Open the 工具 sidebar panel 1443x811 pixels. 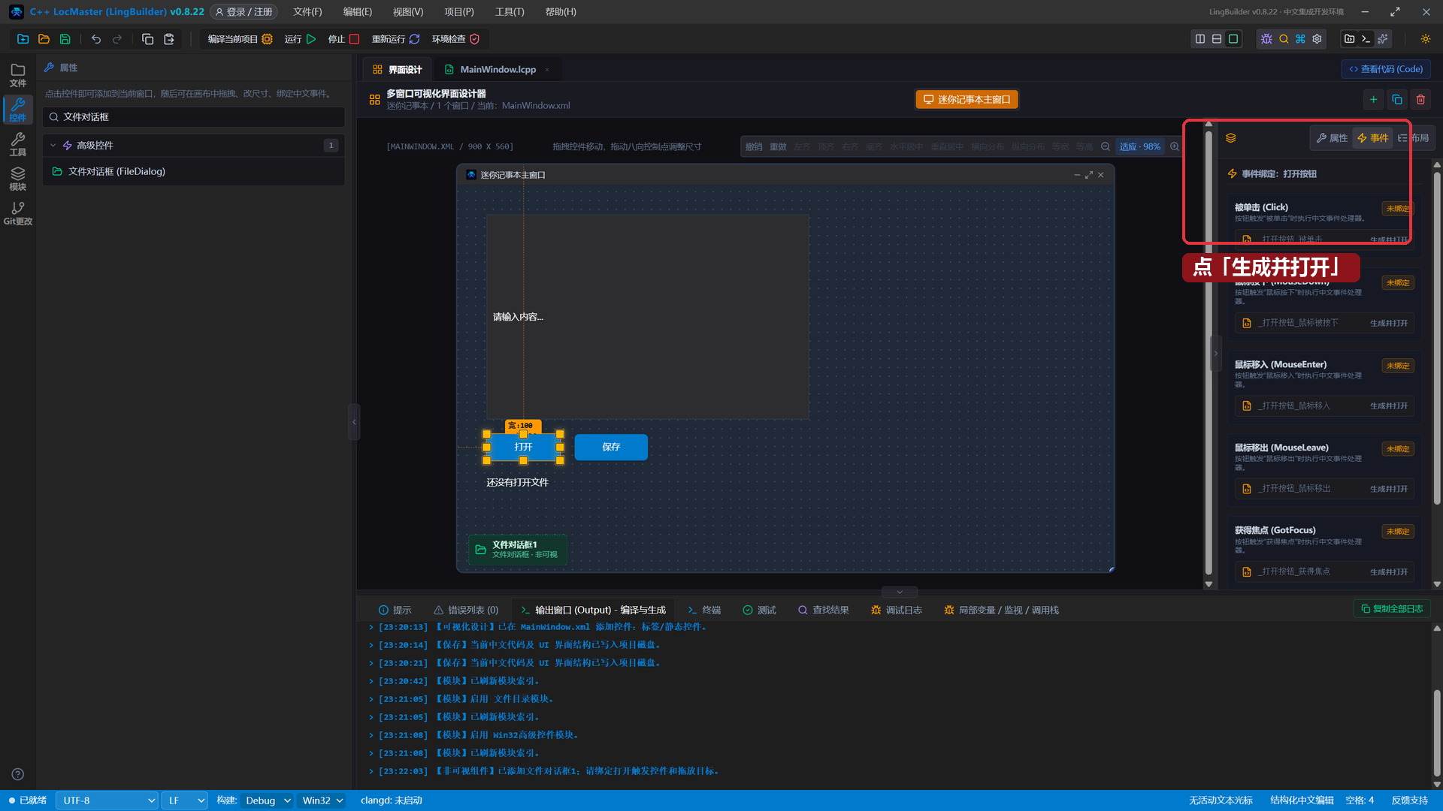click(18, 144)
